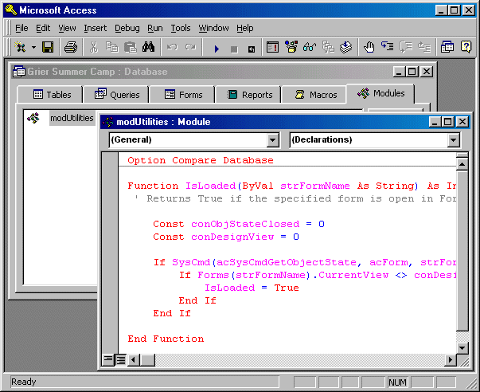
Task: Click the vertical scrollbar thumb
Action: (462, 251)
